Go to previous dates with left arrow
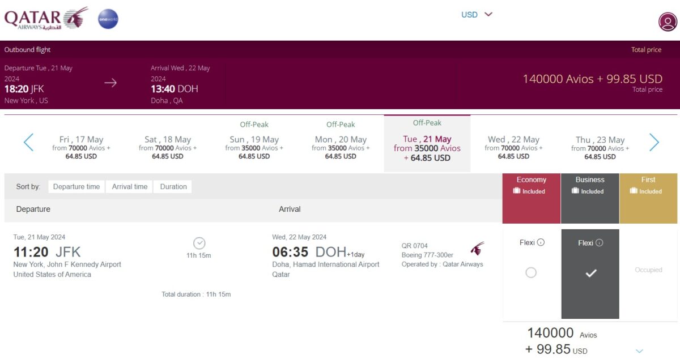The height and width of the screenshot is (359, 680). pyautogui.click(x=28, y=142)
